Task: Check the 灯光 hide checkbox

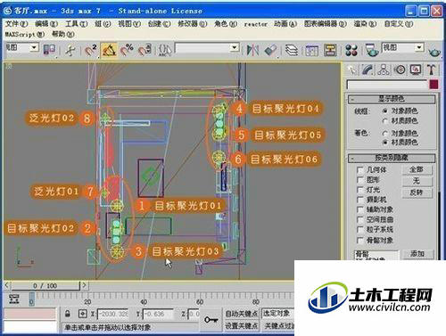Action: click(360, 190)
